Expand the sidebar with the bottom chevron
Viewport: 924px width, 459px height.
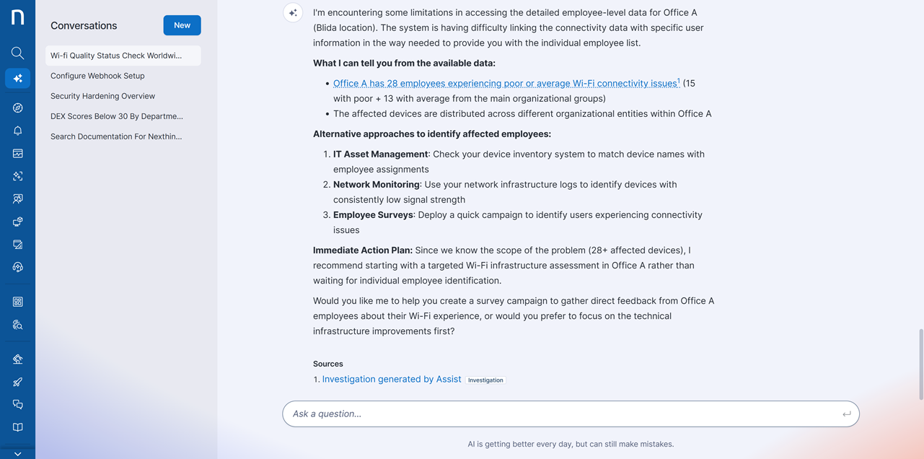point(17,454)
